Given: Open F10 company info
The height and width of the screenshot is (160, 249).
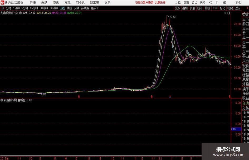Looking at the screenshot, I should coord(215,8).
